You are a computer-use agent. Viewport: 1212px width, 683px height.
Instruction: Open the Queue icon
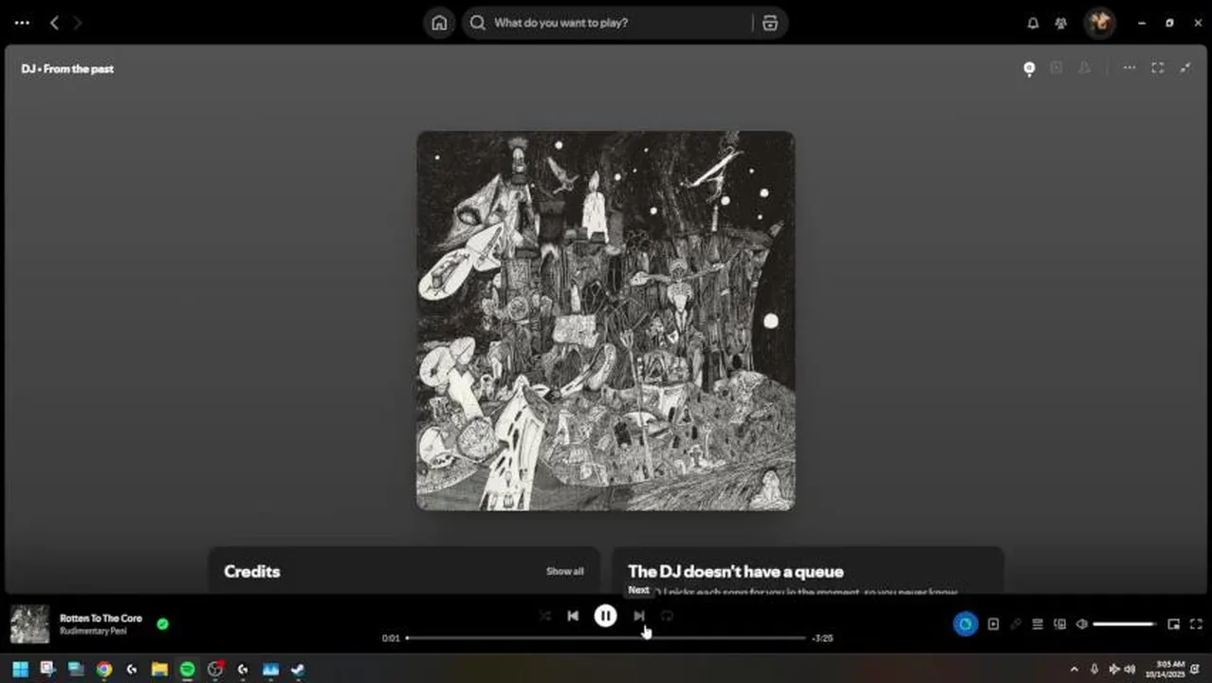(x=1038, y=624)
